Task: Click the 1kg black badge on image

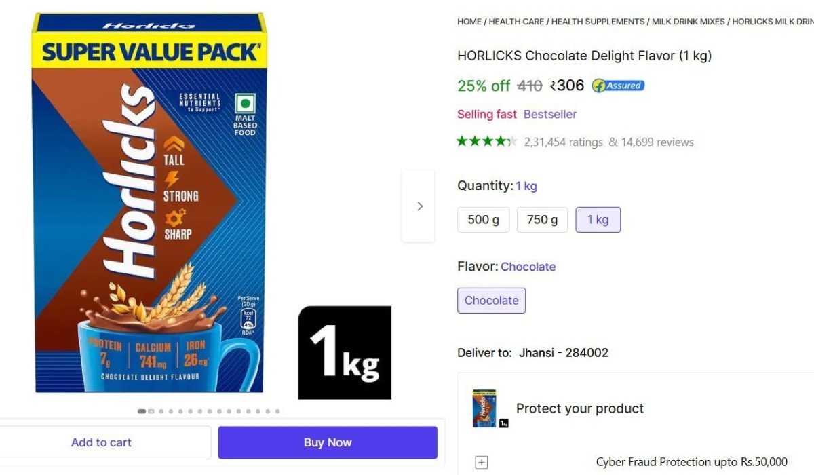Action: click(345, 353)
